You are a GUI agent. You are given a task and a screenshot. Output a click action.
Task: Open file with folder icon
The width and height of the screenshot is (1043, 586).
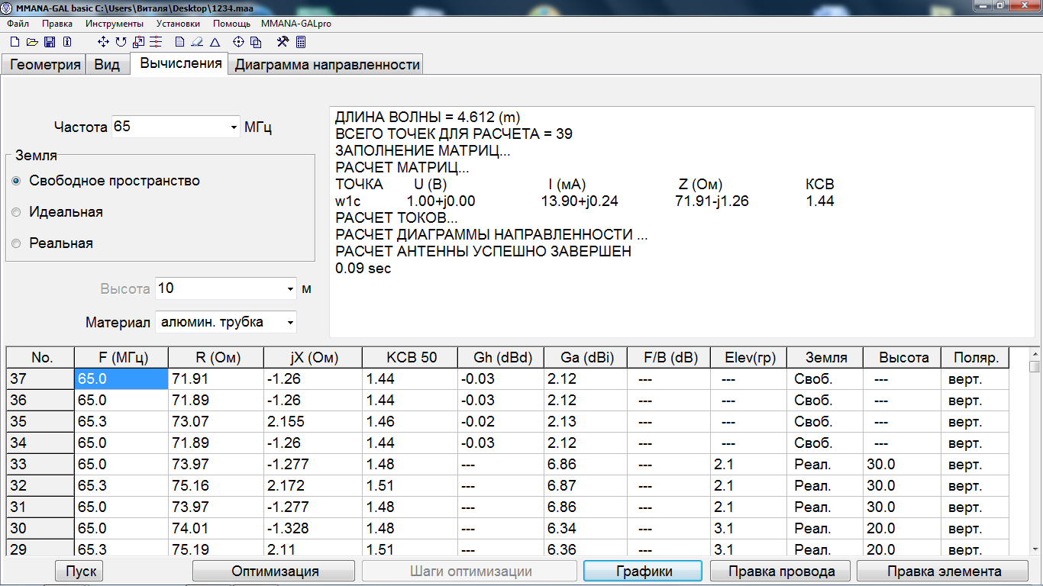coord(32,42)
